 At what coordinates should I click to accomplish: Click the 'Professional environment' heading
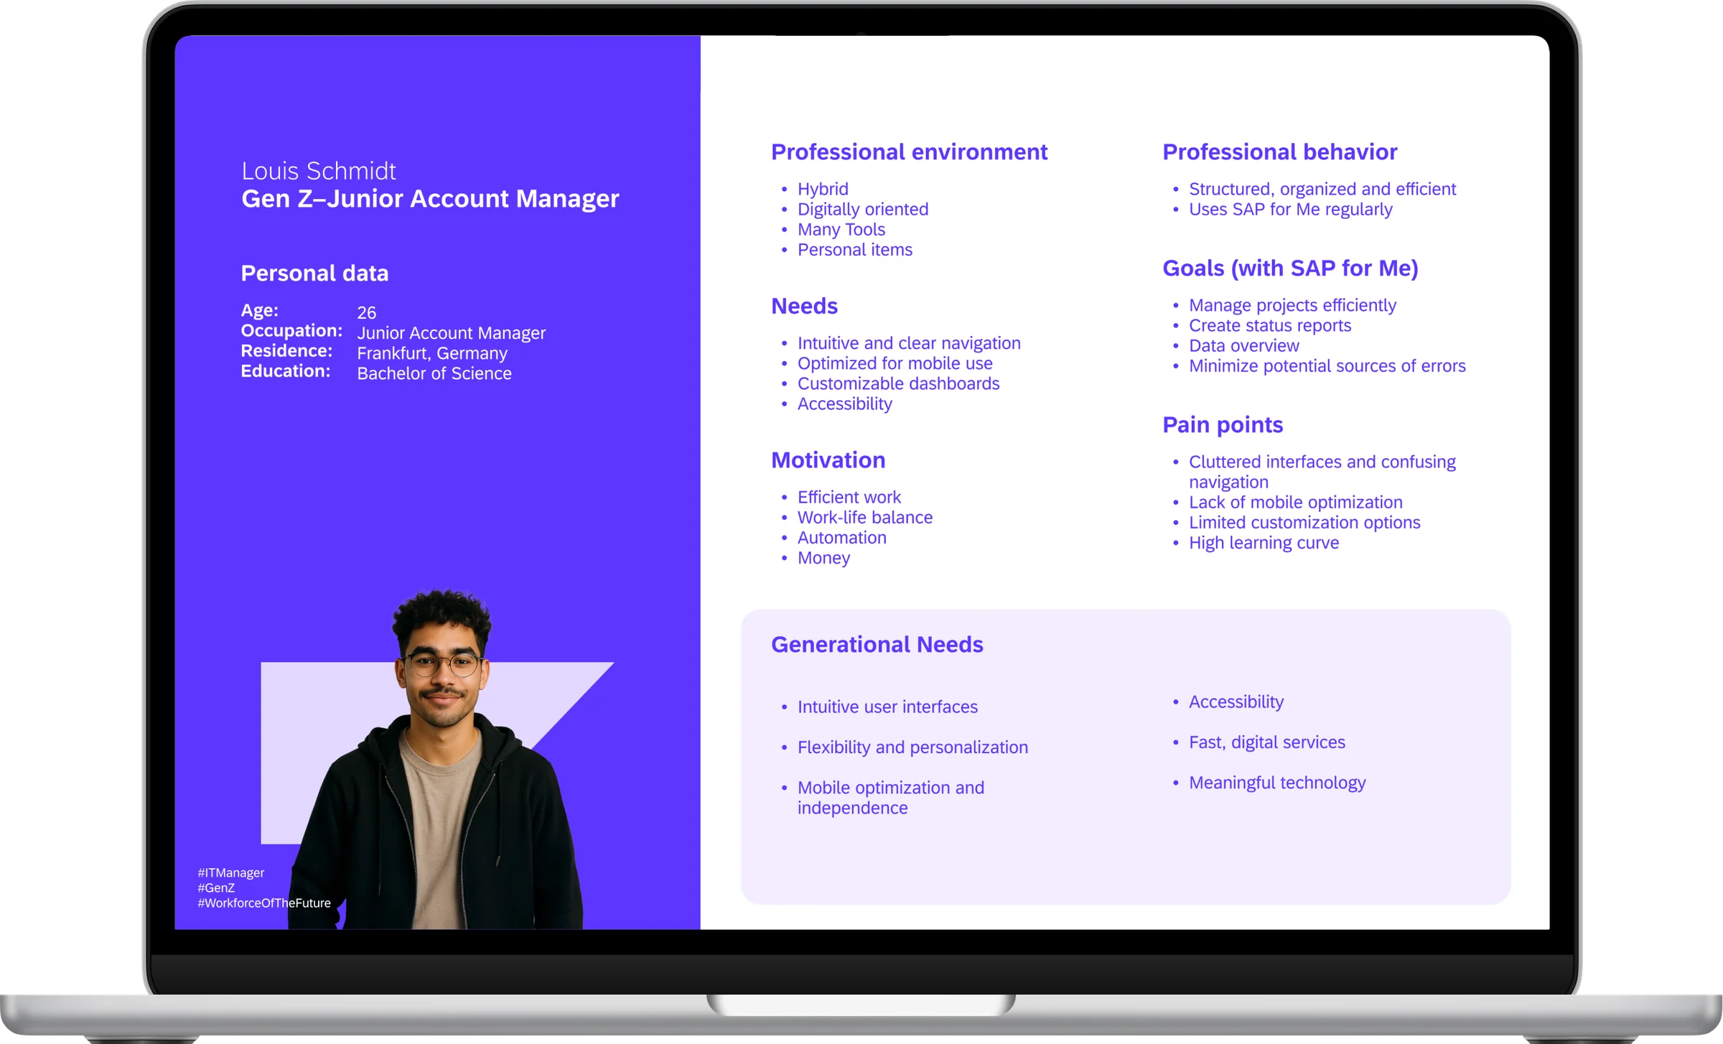point(909,152)
